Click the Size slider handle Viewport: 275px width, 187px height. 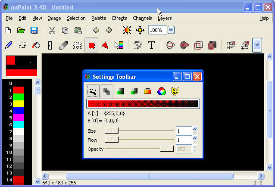coord(112,131)
